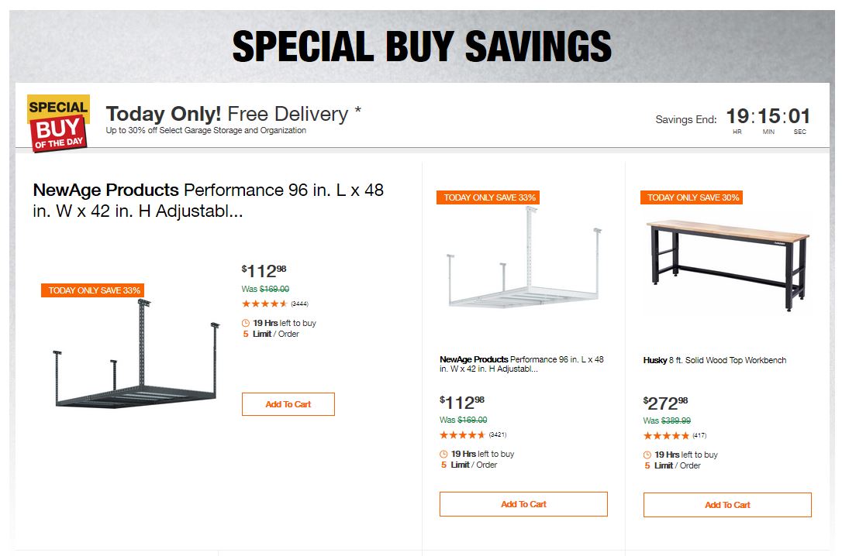Add white NewAge rack to cart
The image size is (842, 556).
point(523,504)
